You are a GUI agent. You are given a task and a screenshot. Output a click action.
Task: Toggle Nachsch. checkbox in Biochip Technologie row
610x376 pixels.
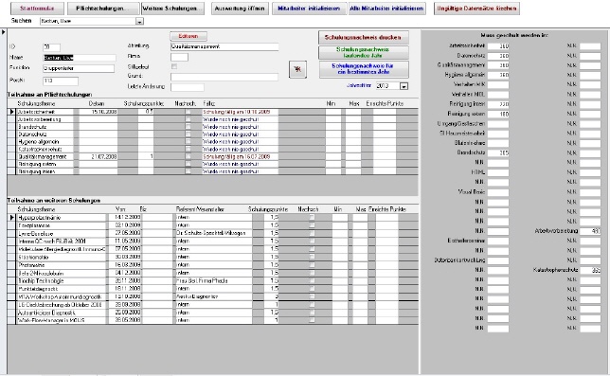[x=312, y=280]
